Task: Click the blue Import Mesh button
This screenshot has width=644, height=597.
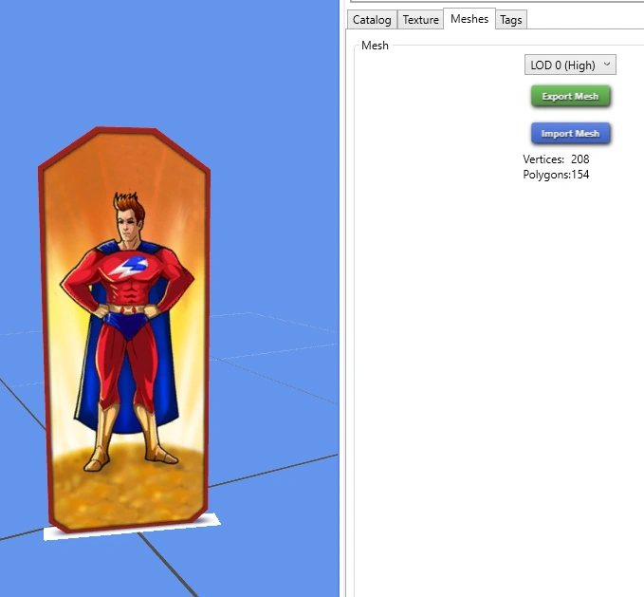Action: click(x=570, y=134)
